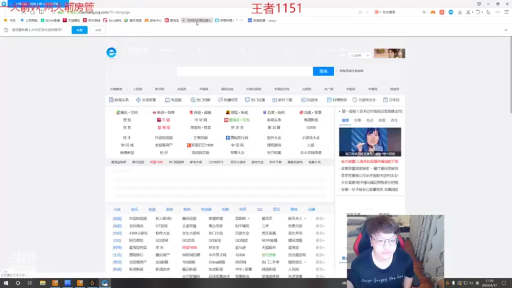Click the news video thumbnail of woman
This screenshot has width=512, height=288.
point(370,141)
